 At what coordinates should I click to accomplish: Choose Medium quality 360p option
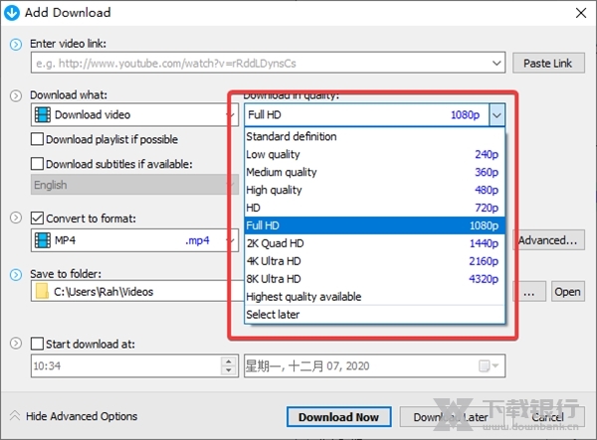point(374,172)
